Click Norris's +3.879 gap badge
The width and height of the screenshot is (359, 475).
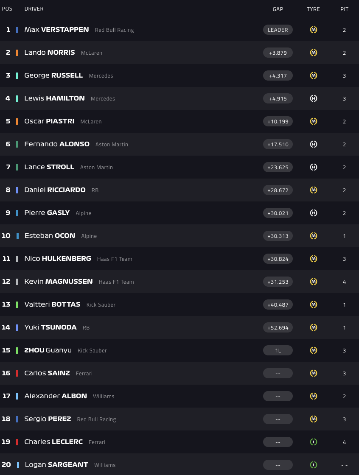pos(278,53)
